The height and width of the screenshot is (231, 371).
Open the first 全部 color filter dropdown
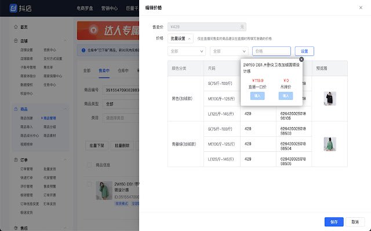(187, 51)
